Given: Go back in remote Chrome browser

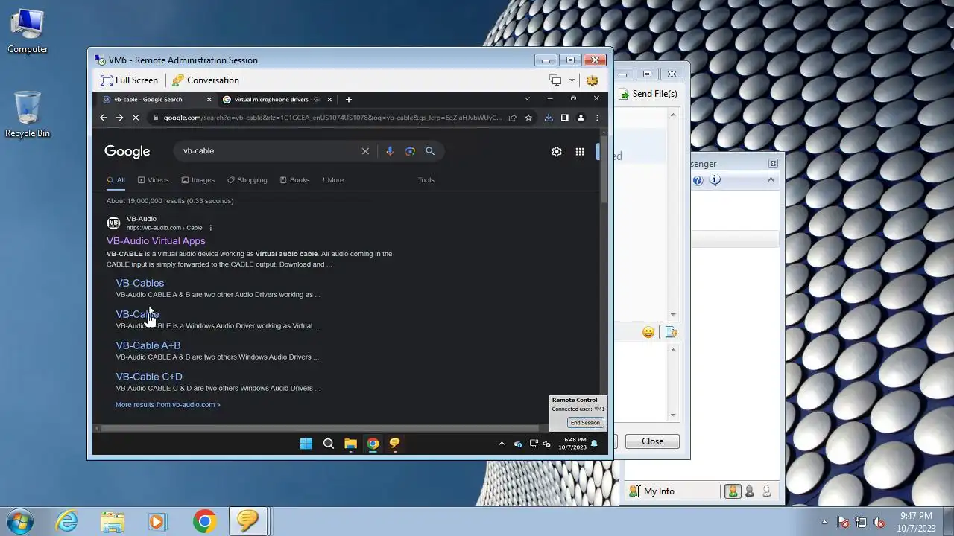Looking at the screenshot, I should pyautogui.click(x=104, y=118).
